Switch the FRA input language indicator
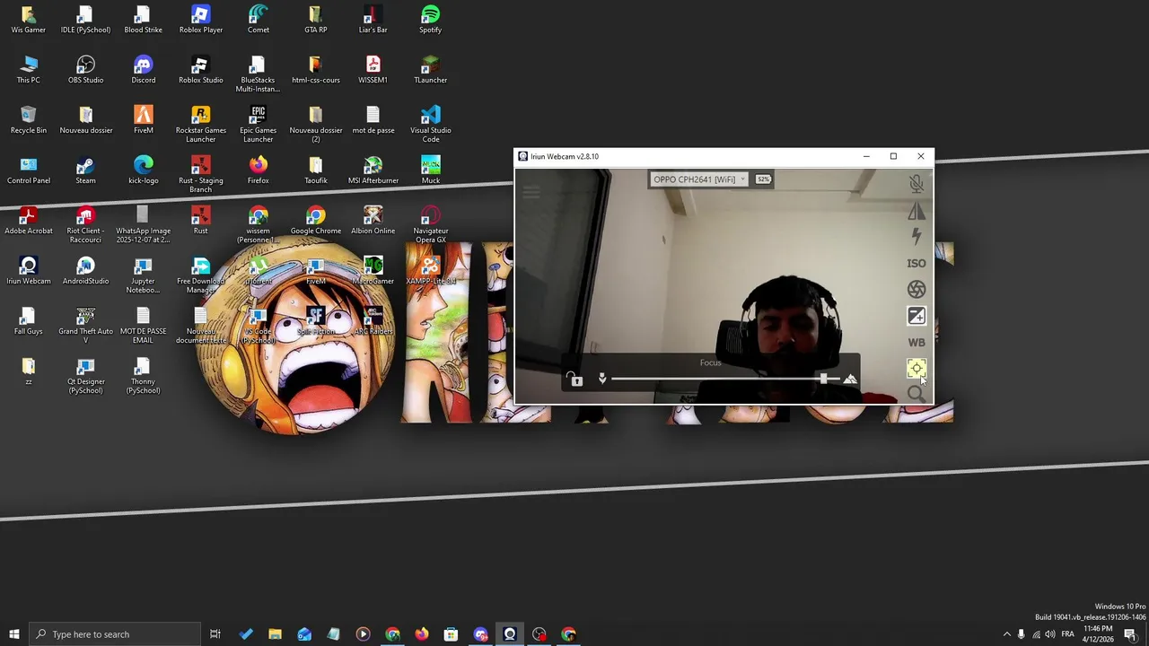1149x646 pixels. (1067, 634)
